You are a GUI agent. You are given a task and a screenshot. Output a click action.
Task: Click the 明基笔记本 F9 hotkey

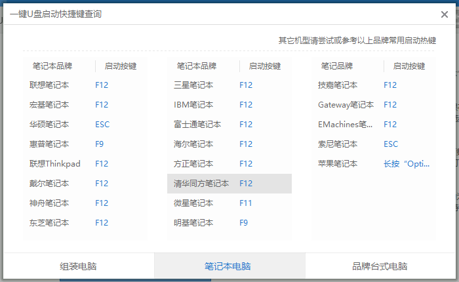[244, 223]
